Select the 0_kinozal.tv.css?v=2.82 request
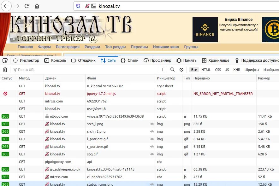279x186 pixels. (139, 86)
